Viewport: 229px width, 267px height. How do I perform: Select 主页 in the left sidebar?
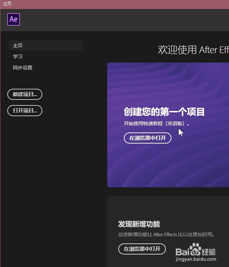(45, 45)
